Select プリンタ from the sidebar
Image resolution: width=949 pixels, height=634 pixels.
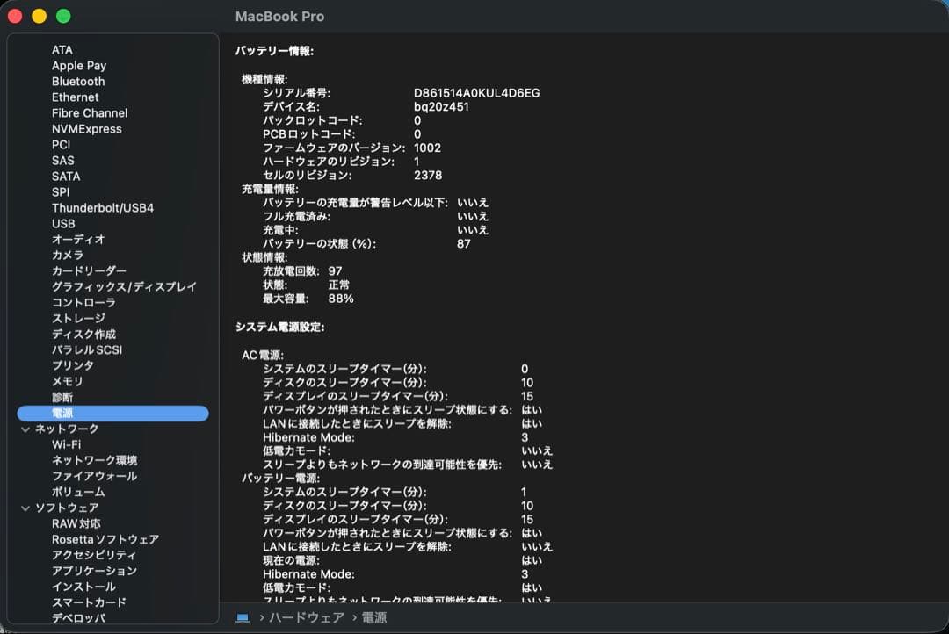click(x=75, y=365)
